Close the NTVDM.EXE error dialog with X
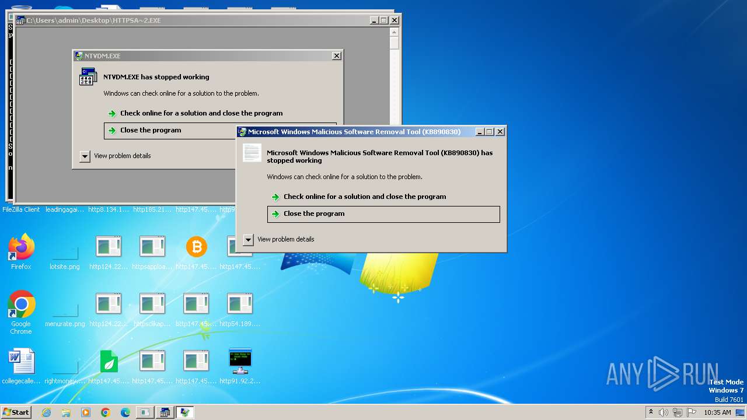Viewport: 747px width, 420px height. click(x=337, y=56)
